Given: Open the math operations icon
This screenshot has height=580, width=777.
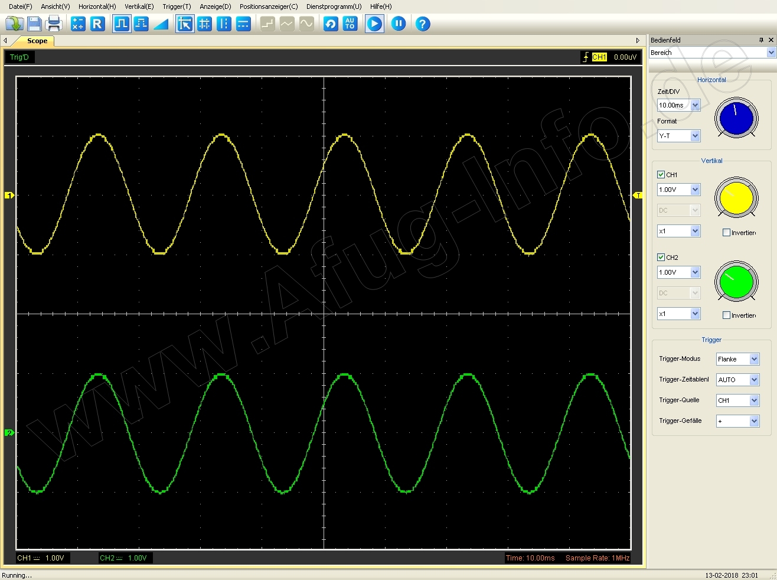Looking at the screenshot, I should 78,24.
